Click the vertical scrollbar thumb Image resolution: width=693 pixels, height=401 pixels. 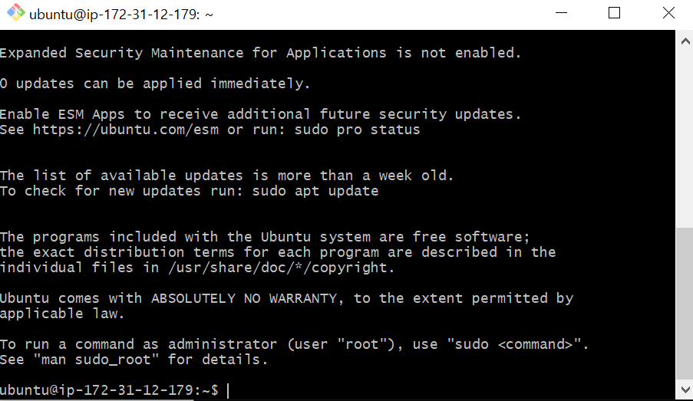[x=685, y=304]
